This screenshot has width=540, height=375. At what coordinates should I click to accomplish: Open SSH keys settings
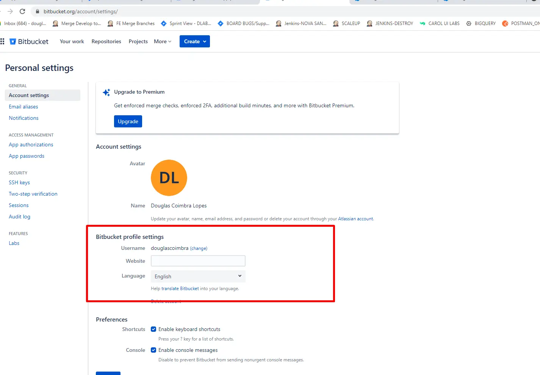pos(19,182)
